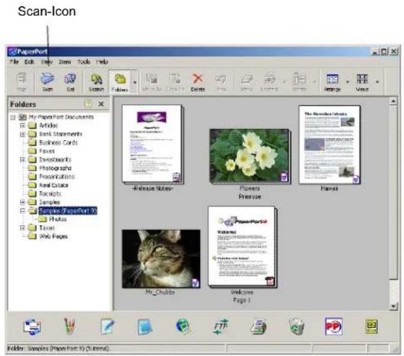404x356 pixels.
Task: Expand the Taxes folder node
Action: click(22, 228)
